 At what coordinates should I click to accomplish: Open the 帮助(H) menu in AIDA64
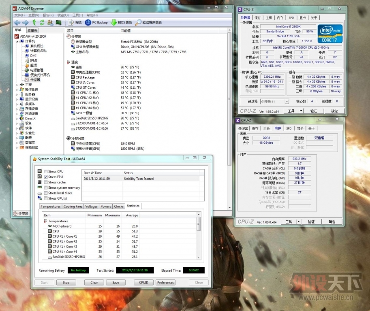tap(92, 15)
